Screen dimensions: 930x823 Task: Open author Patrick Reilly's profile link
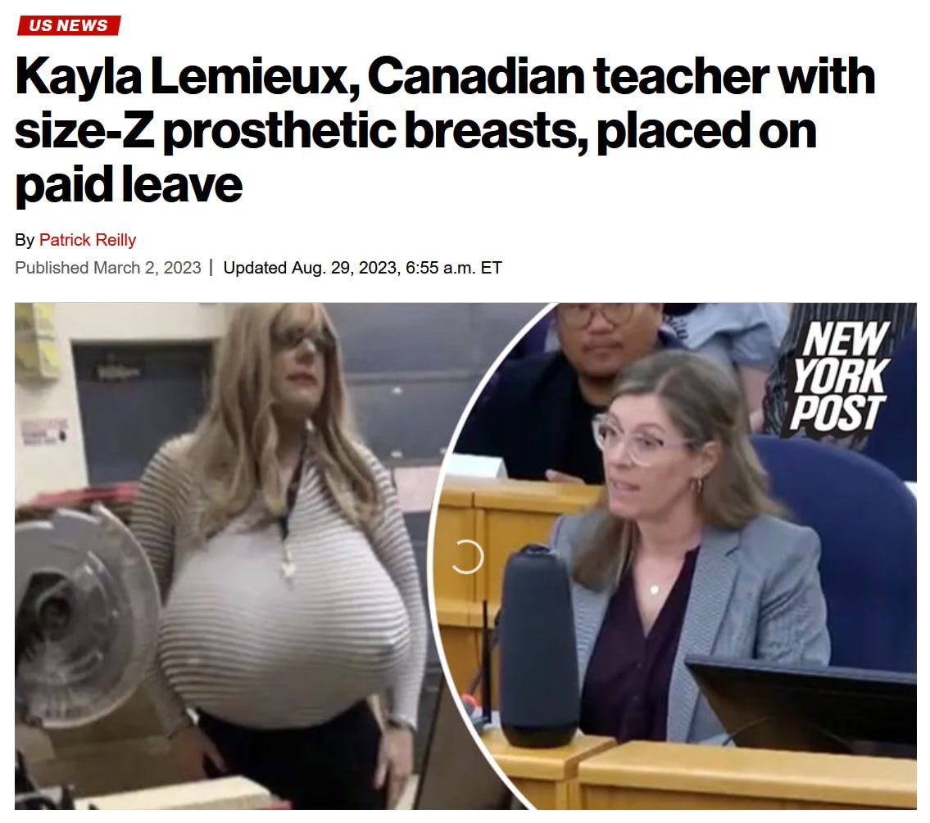click(x=88, y=240)
